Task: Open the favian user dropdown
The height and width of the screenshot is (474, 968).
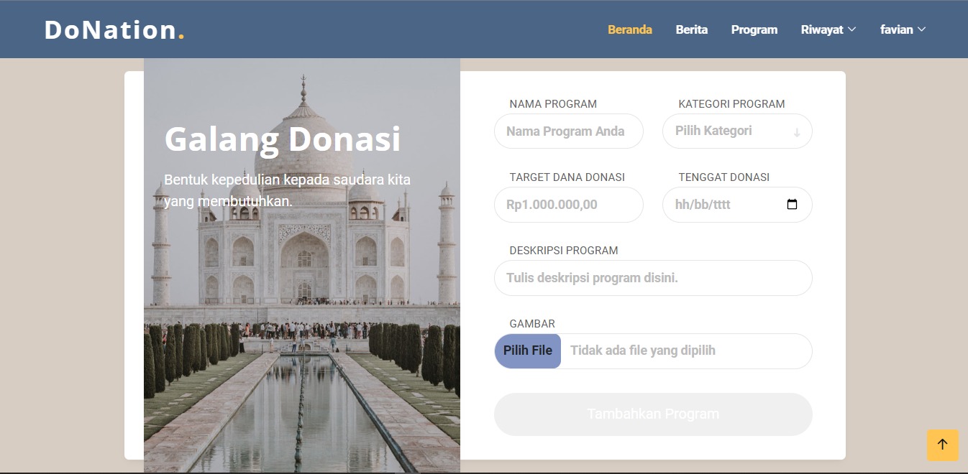Action: 903,29
